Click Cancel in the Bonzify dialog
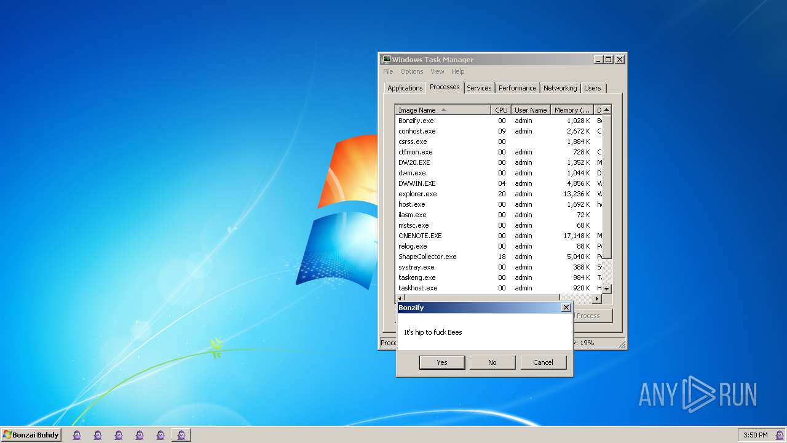 (543, 362)
